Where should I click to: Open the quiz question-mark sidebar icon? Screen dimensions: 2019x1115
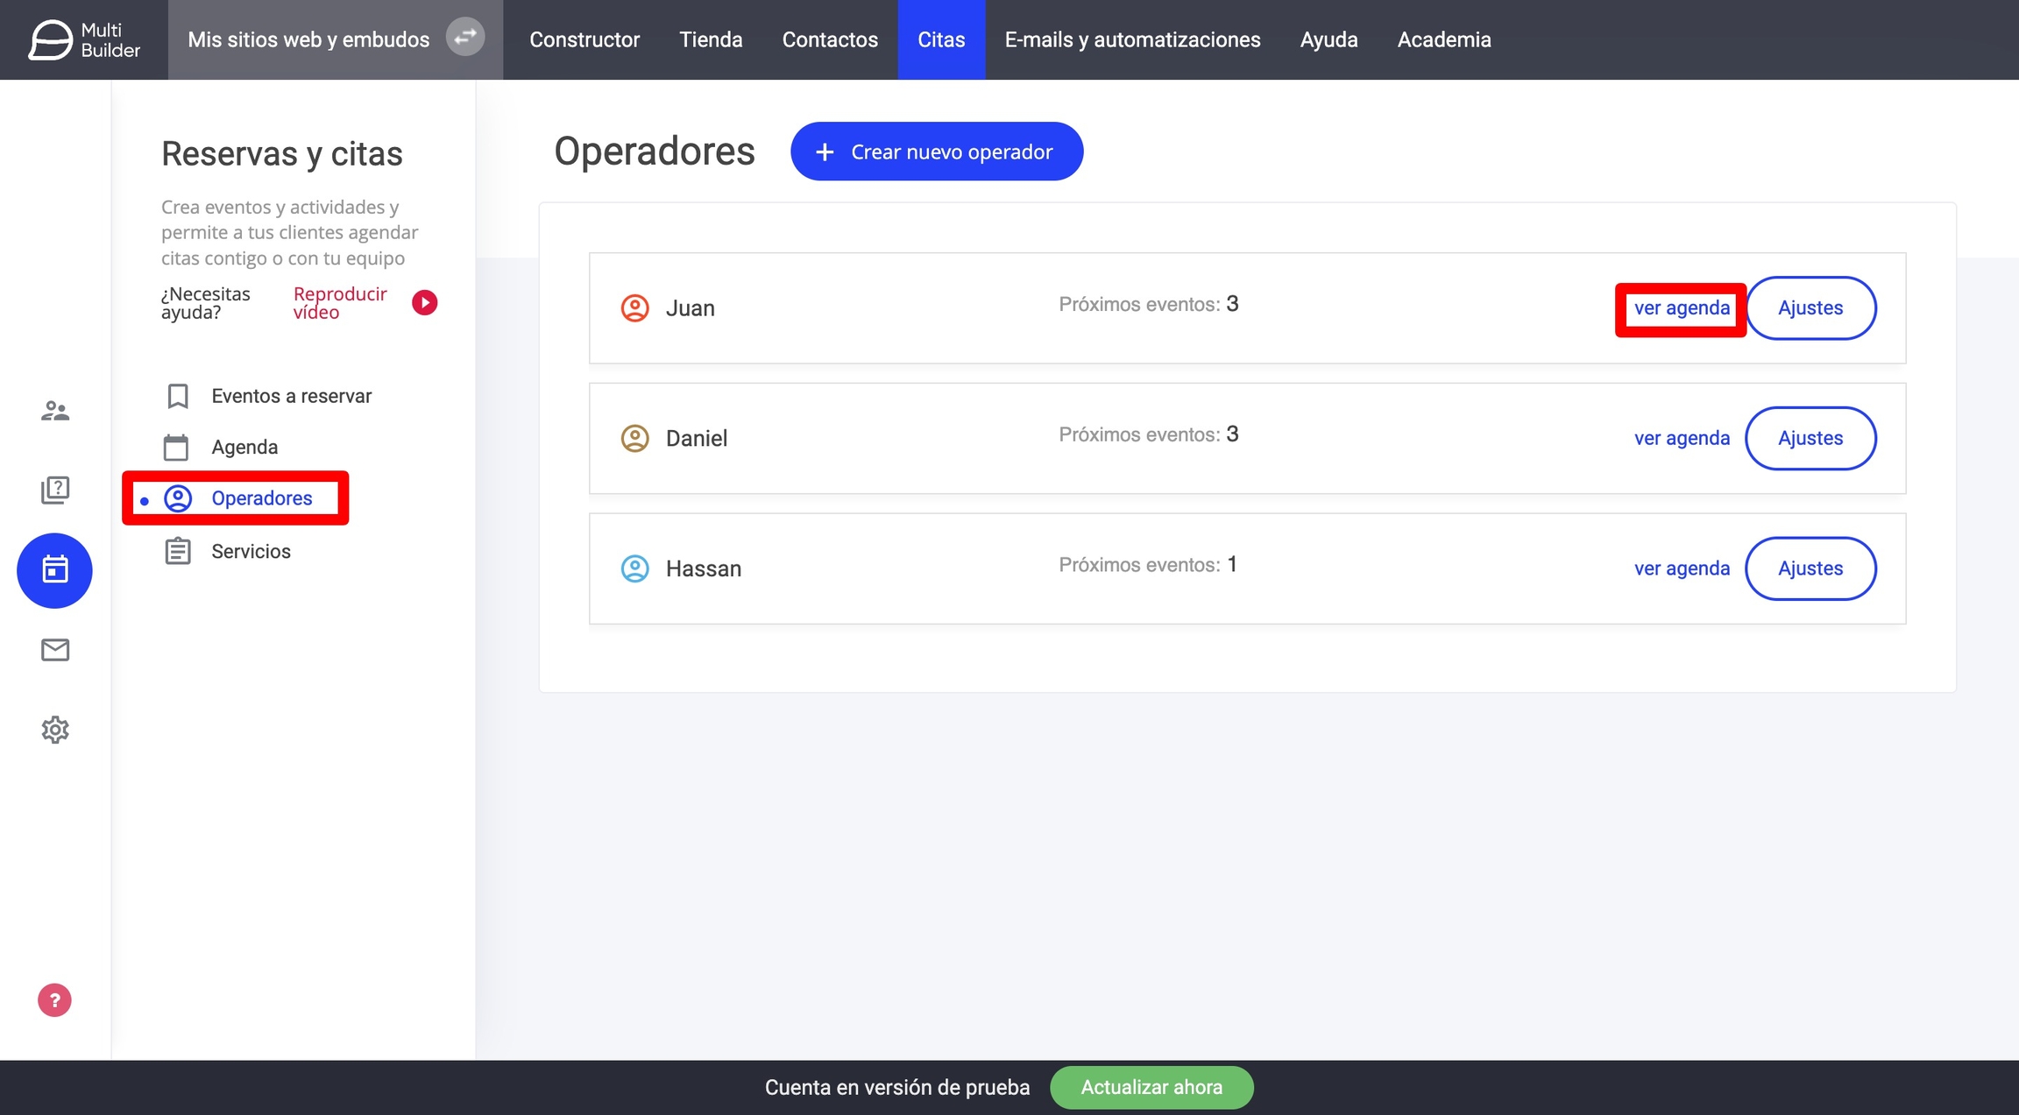coord(54,490)
